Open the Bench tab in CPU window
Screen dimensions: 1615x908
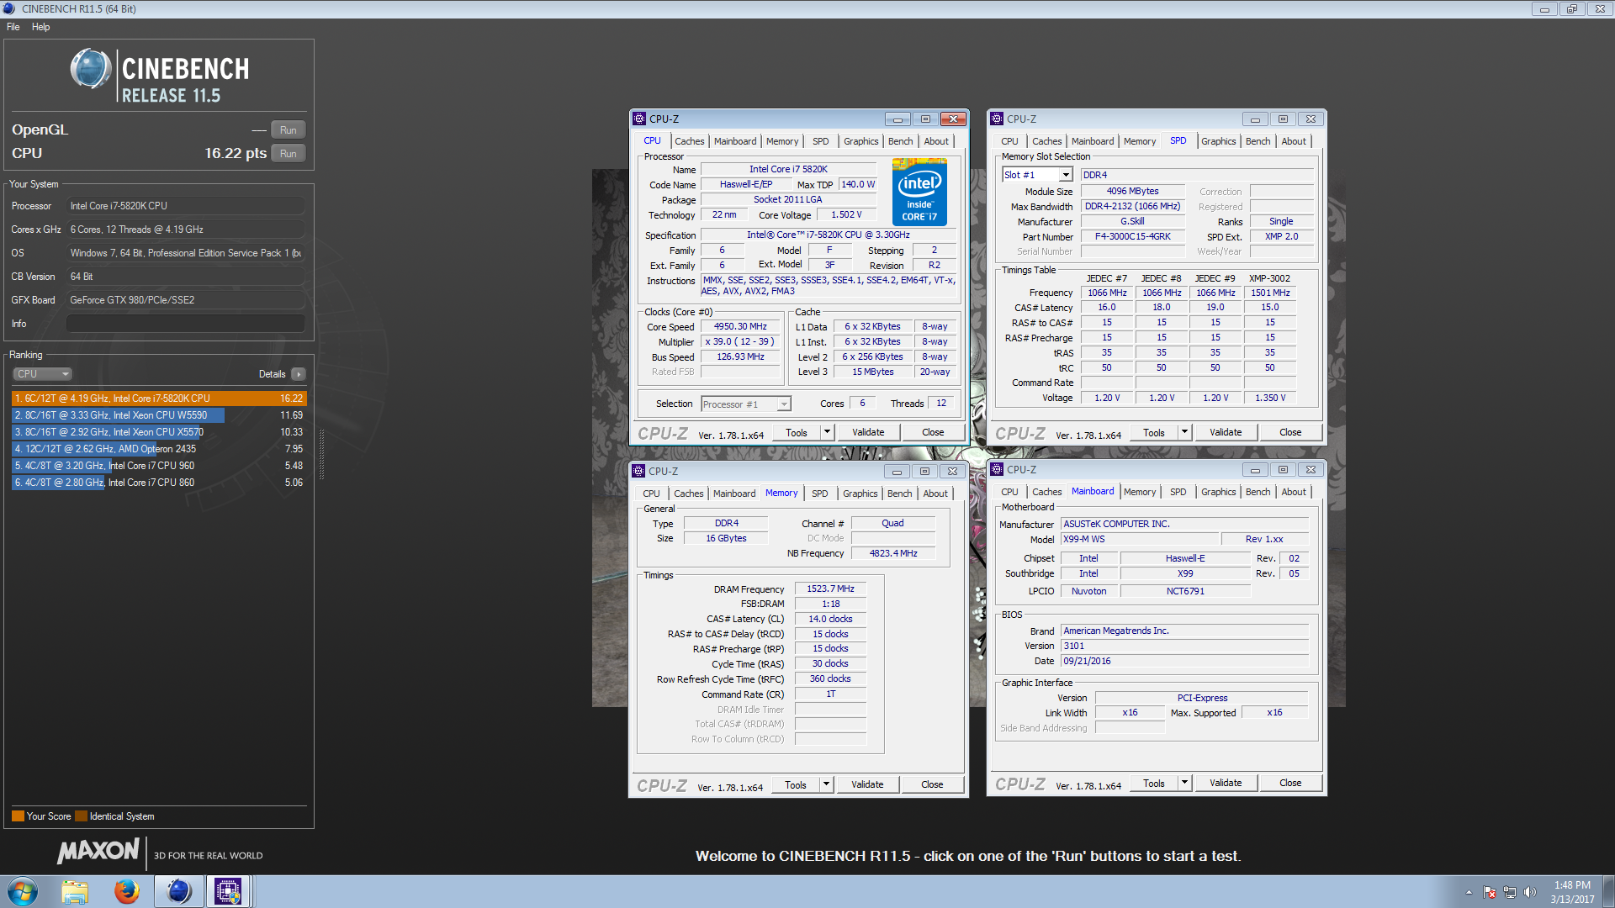pos(900,141)
